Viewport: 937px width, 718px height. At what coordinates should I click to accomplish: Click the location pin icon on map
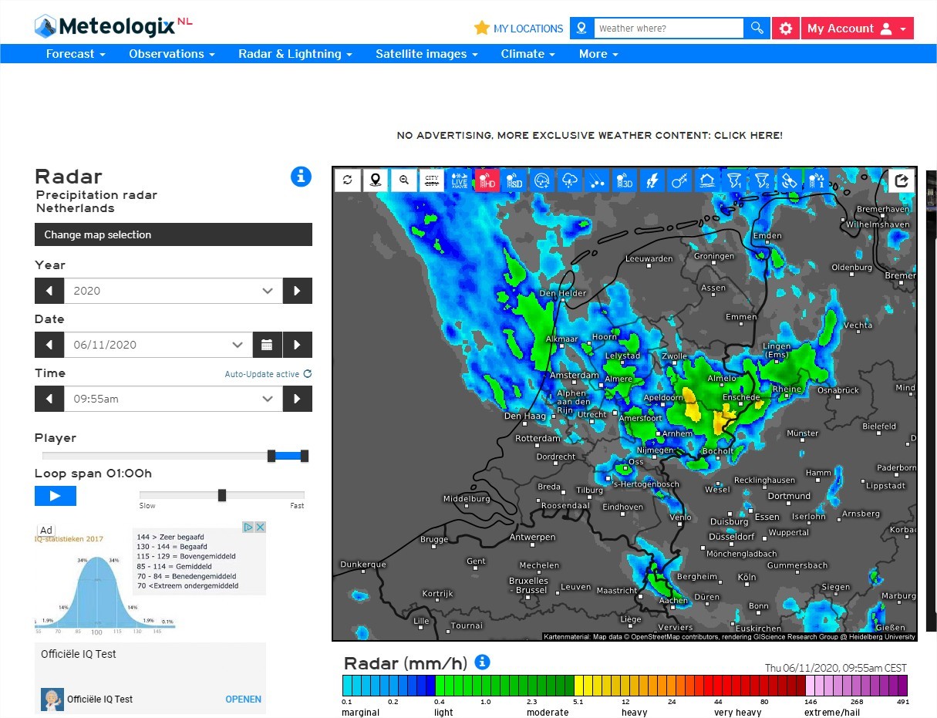[376, 180]
